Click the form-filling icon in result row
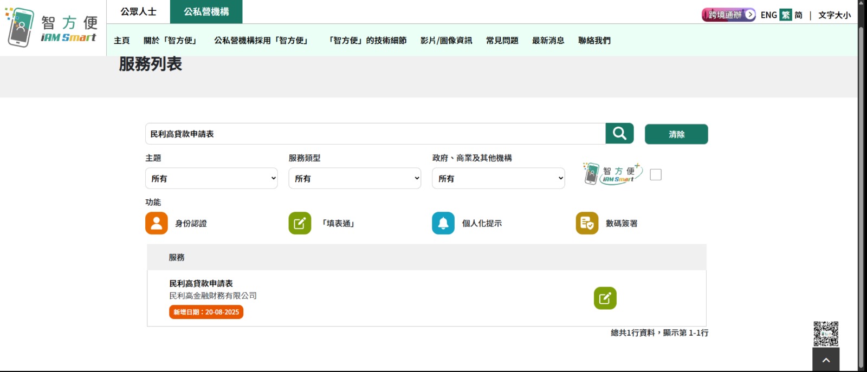 [605, 298]
